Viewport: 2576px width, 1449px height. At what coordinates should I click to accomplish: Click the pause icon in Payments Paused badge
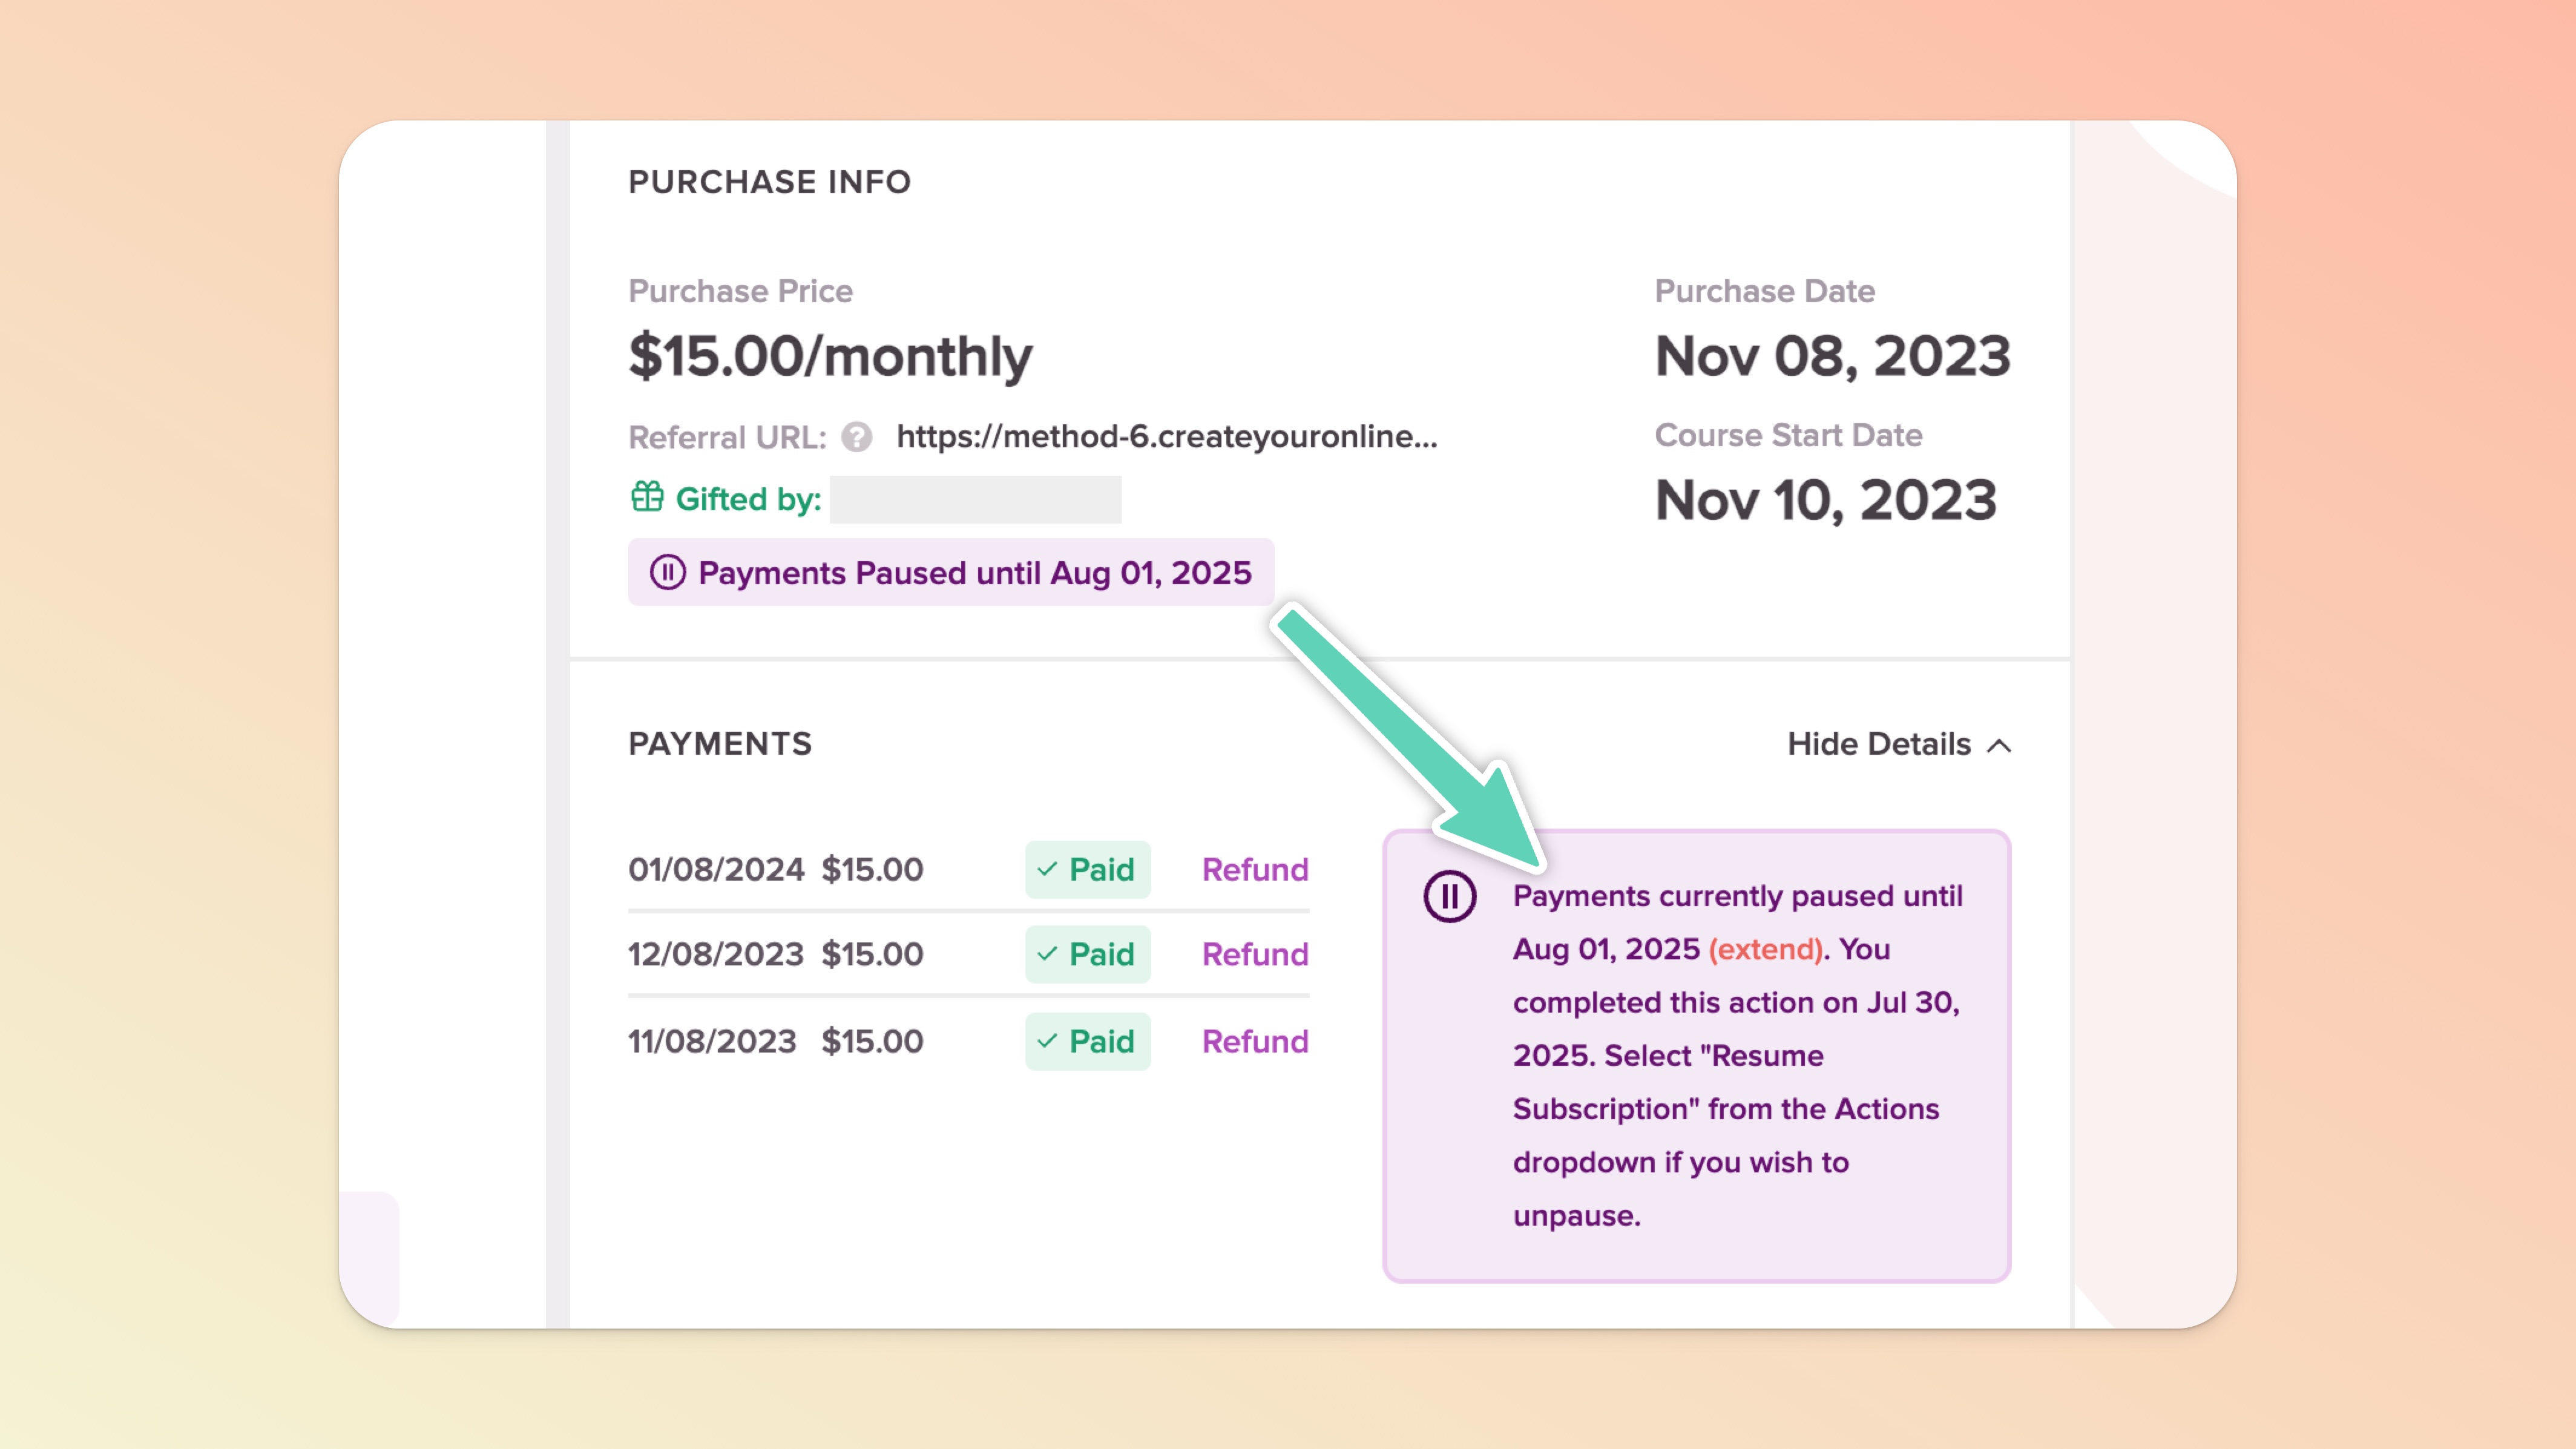pyautogui.click(x=667, y=573)
